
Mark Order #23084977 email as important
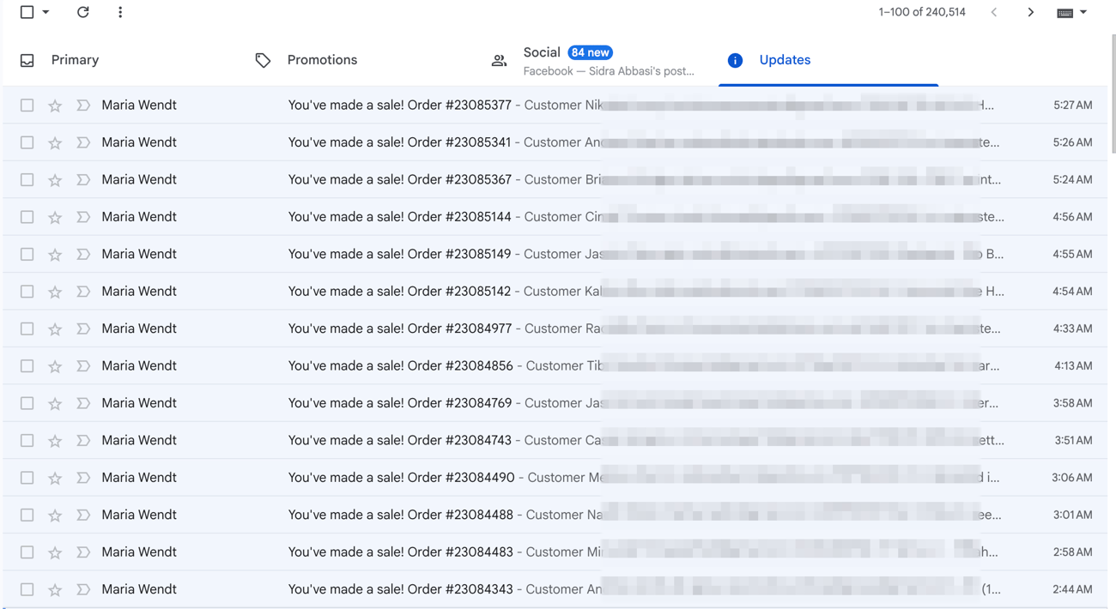pos(83,329)
